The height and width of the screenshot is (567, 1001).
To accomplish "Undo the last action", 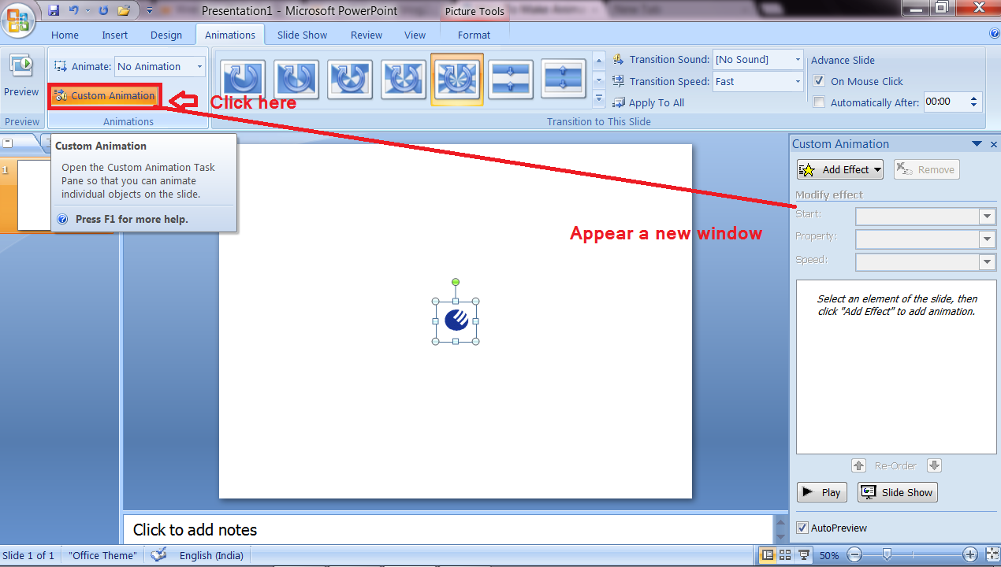I will 74,10.
